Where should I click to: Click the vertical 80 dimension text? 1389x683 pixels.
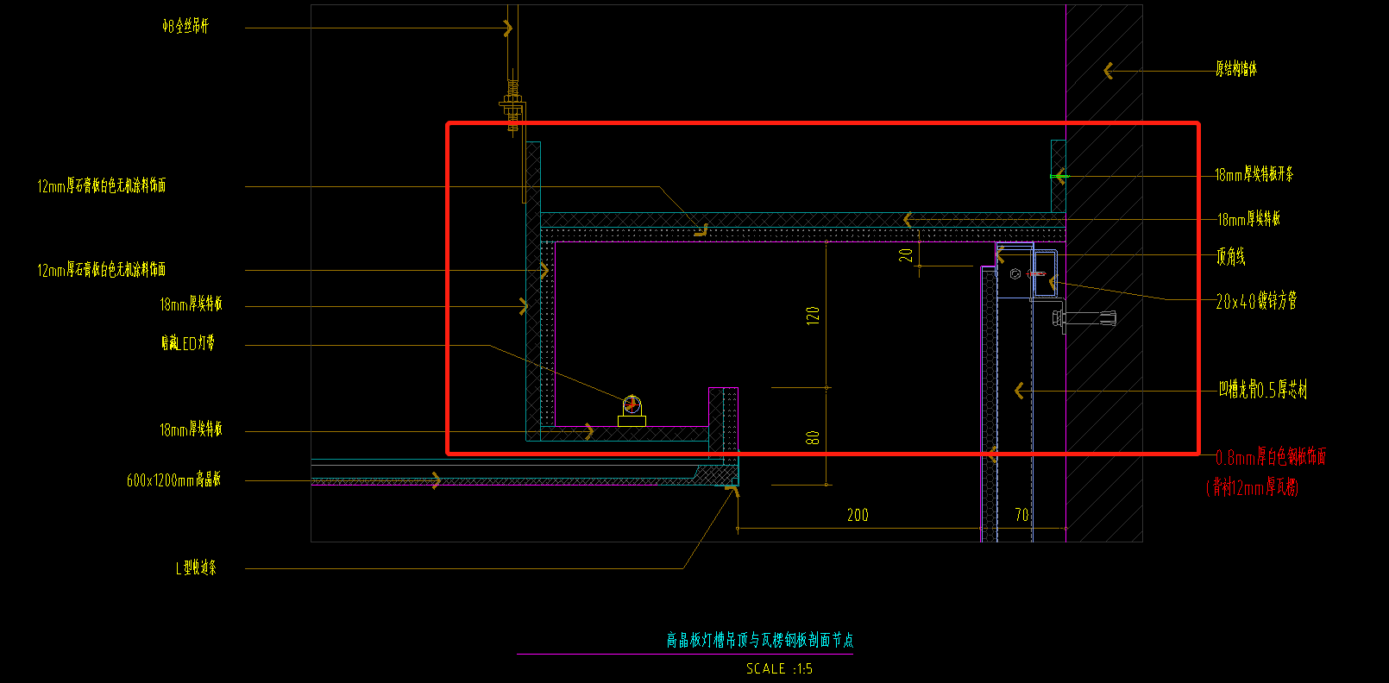click(x=813, y=438)
